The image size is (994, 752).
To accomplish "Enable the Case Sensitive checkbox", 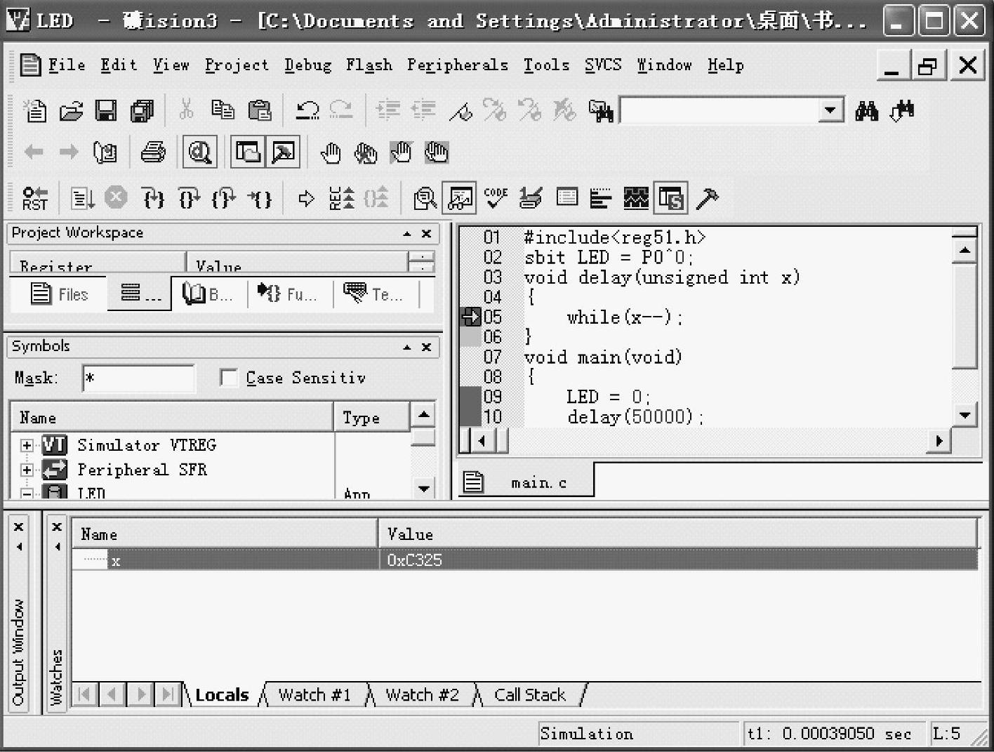I will (228, 378).
